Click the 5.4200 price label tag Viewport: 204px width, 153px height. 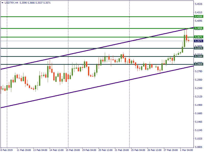click(x=198, y=17)
